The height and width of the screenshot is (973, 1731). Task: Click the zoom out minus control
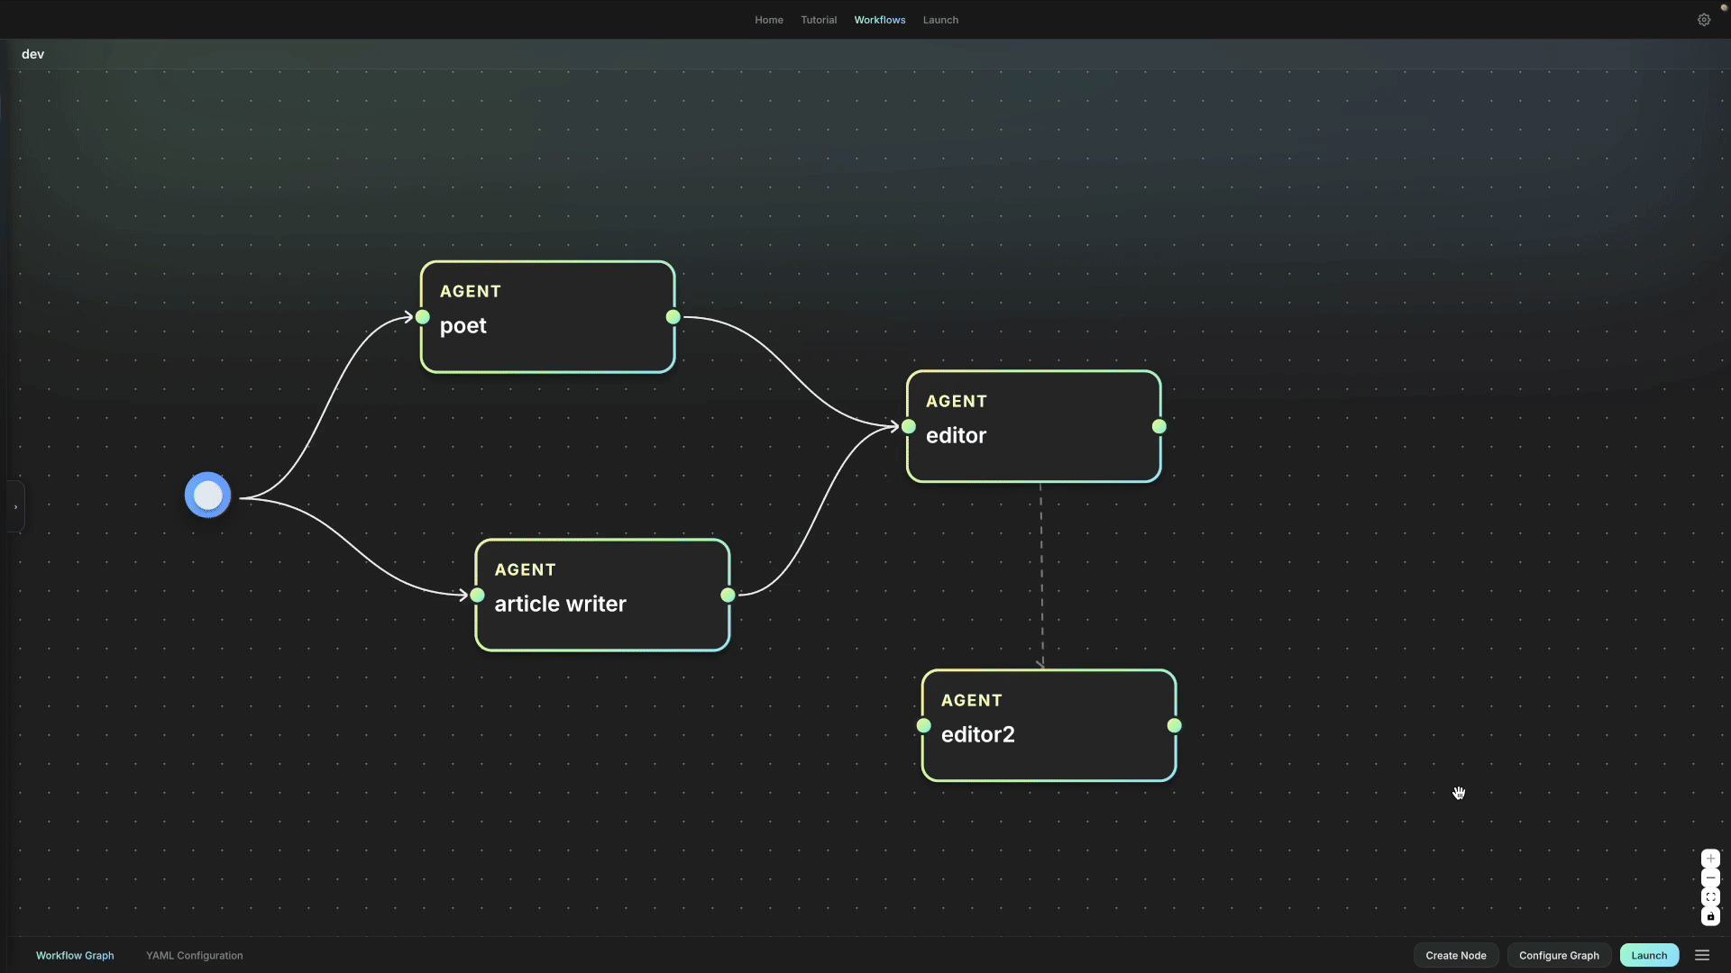1710,878
